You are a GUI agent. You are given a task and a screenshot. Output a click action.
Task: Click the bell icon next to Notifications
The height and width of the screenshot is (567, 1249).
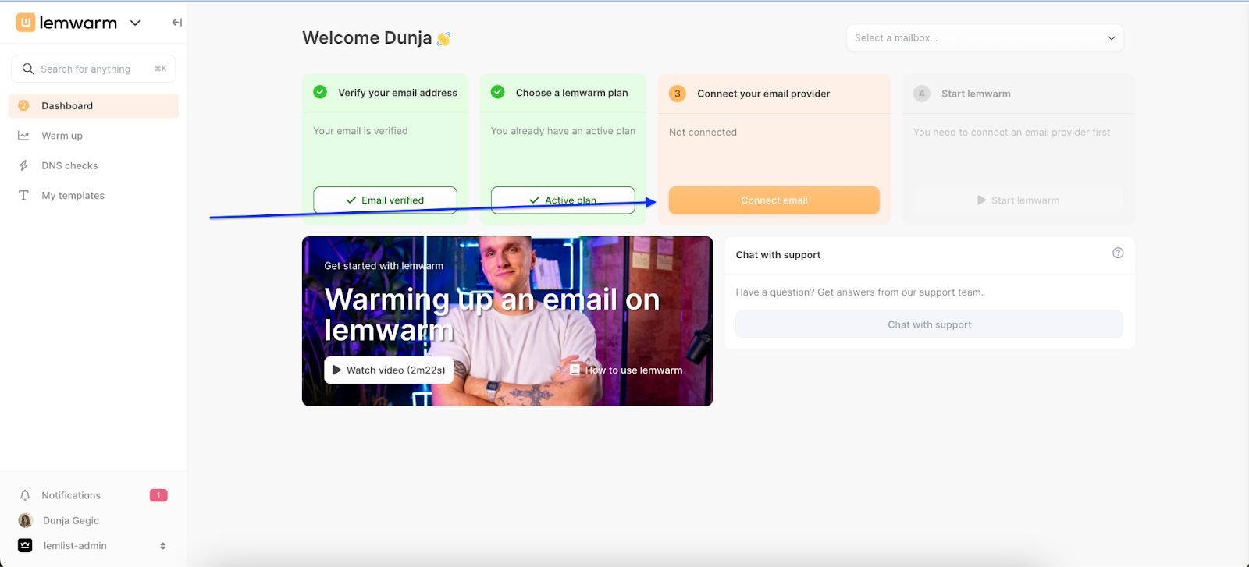point(25,495)
